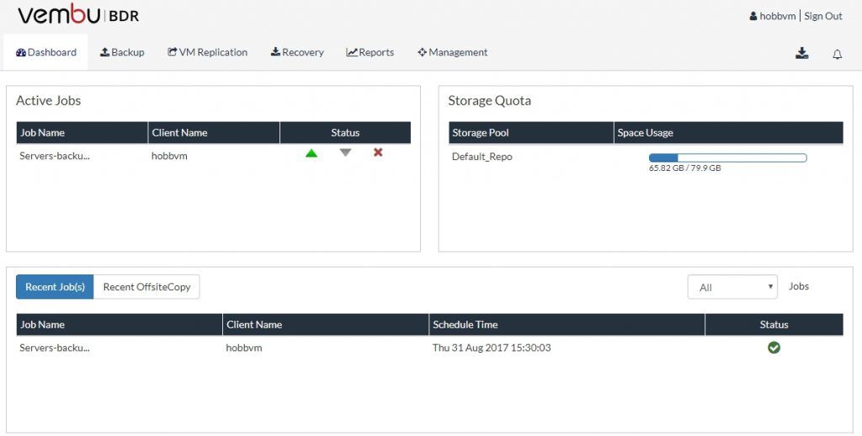Screen dimensions: 862x436
Task: Open the Backup menu
Action: tap(122, 52)
